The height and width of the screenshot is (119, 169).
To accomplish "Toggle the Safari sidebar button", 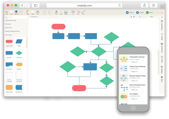I will click(36, 5).
